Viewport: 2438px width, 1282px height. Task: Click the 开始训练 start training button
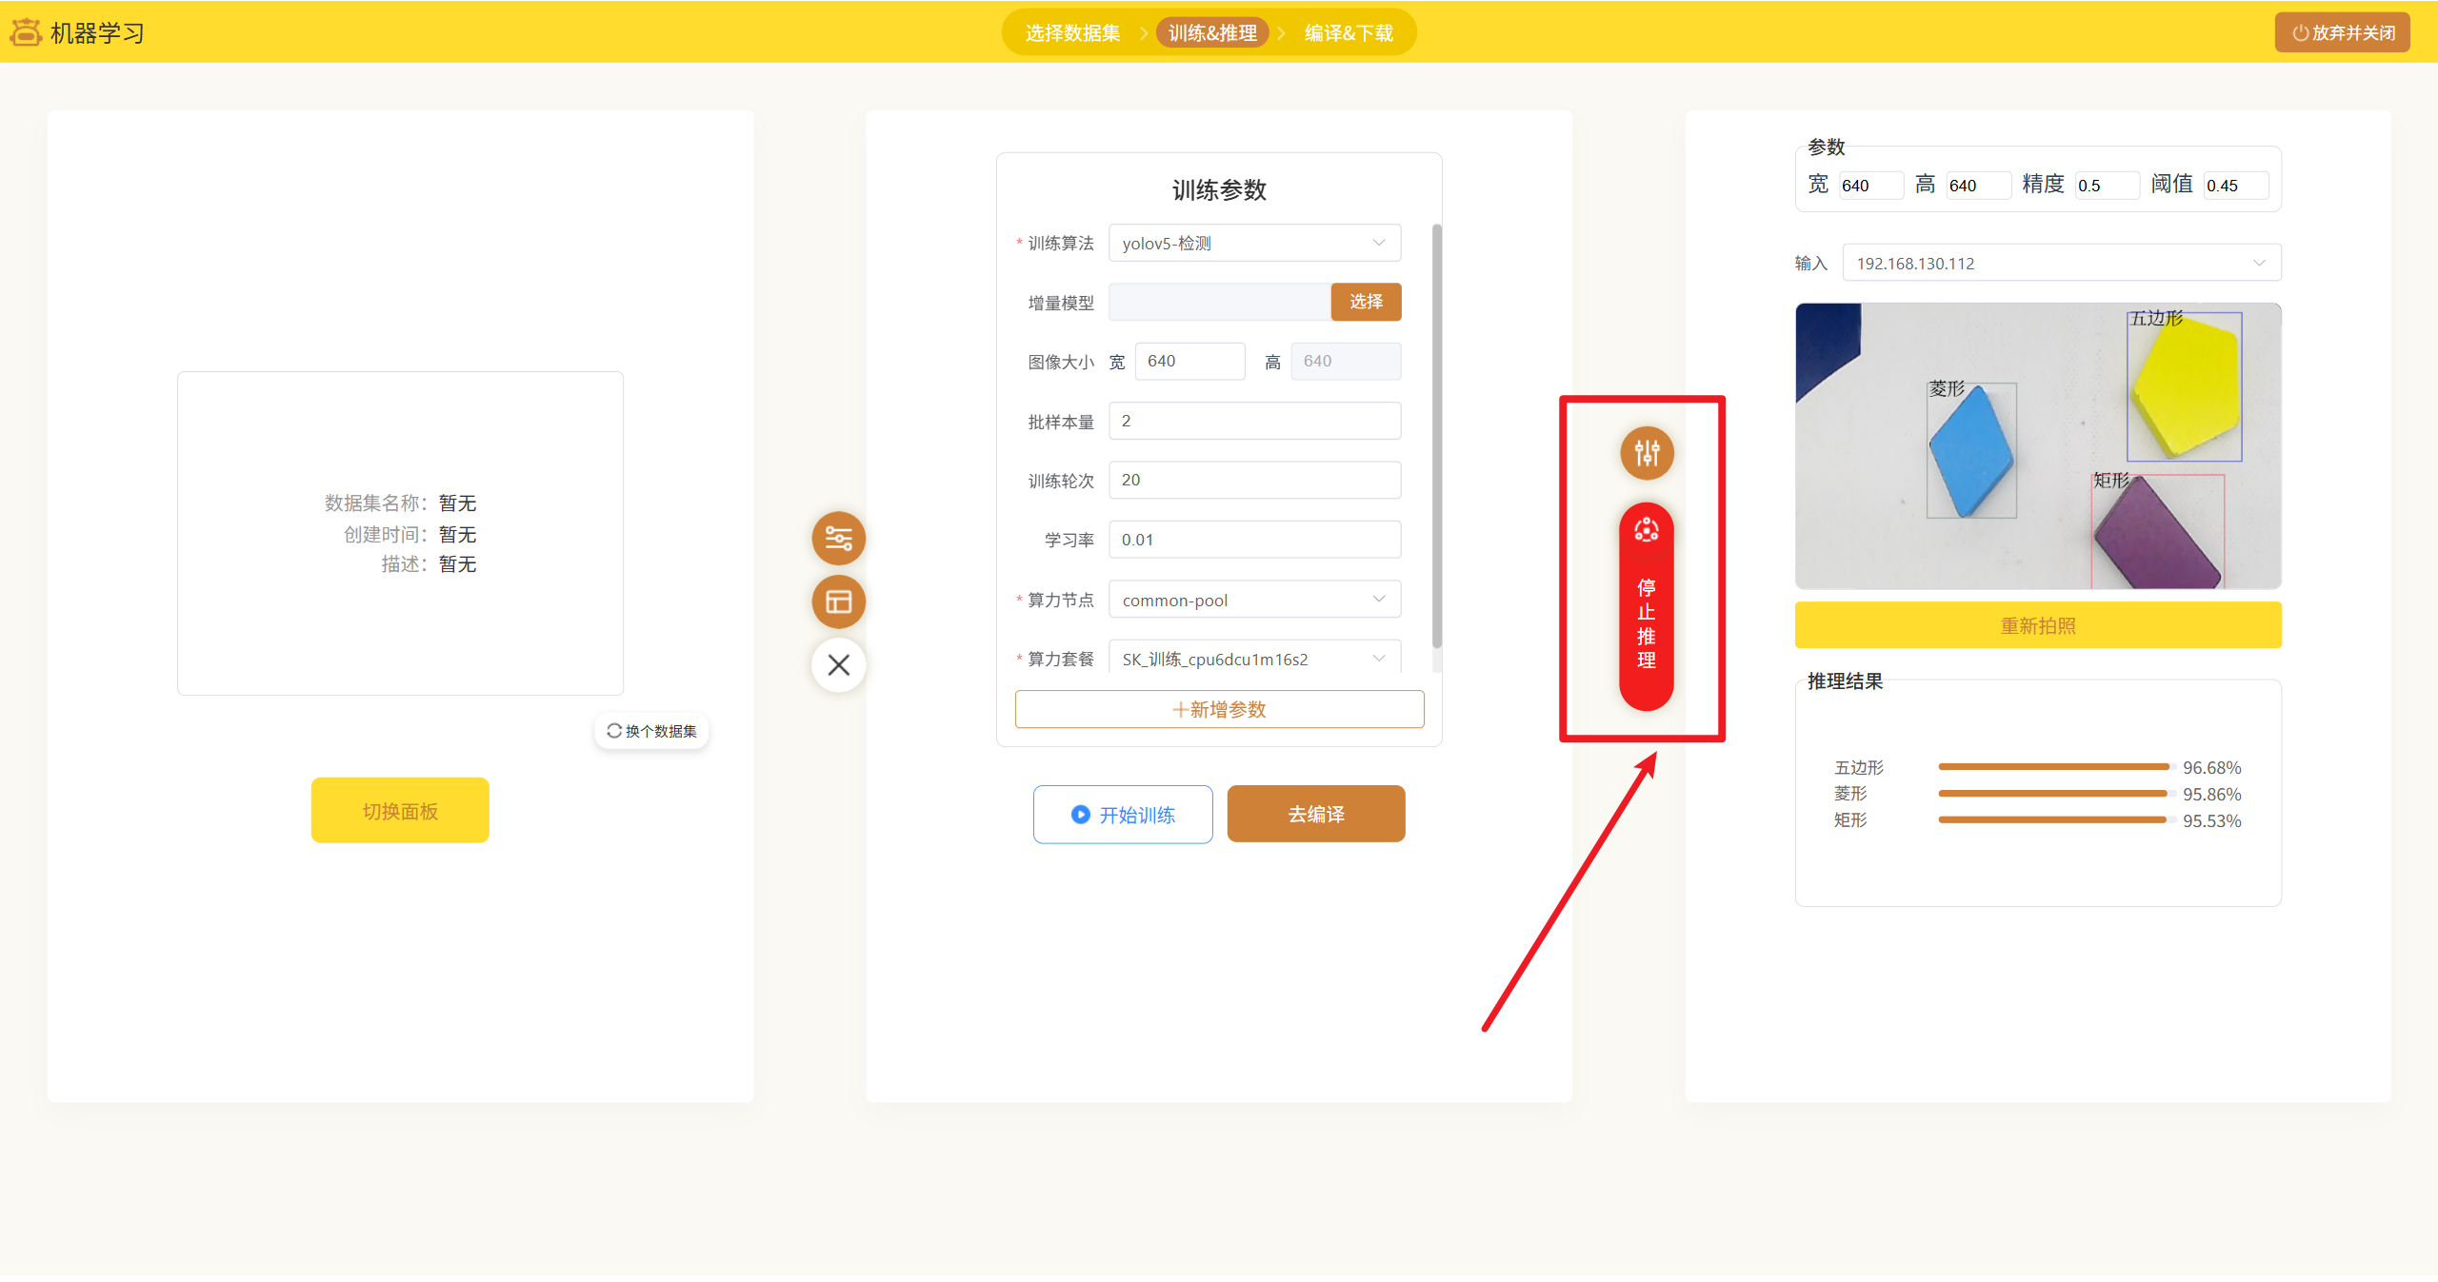[x=1123, y=815]
